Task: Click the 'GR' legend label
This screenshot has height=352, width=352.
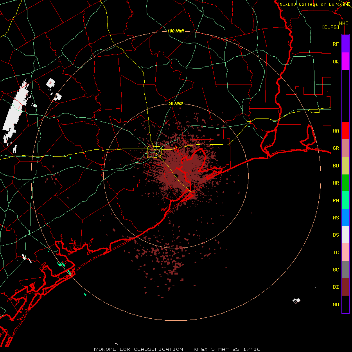Action: [336, 148]
